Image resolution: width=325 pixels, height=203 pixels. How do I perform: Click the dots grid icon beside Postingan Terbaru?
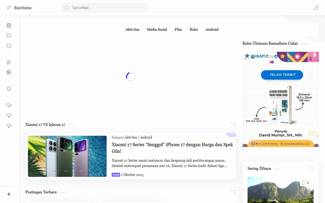(x=234, y=192)
